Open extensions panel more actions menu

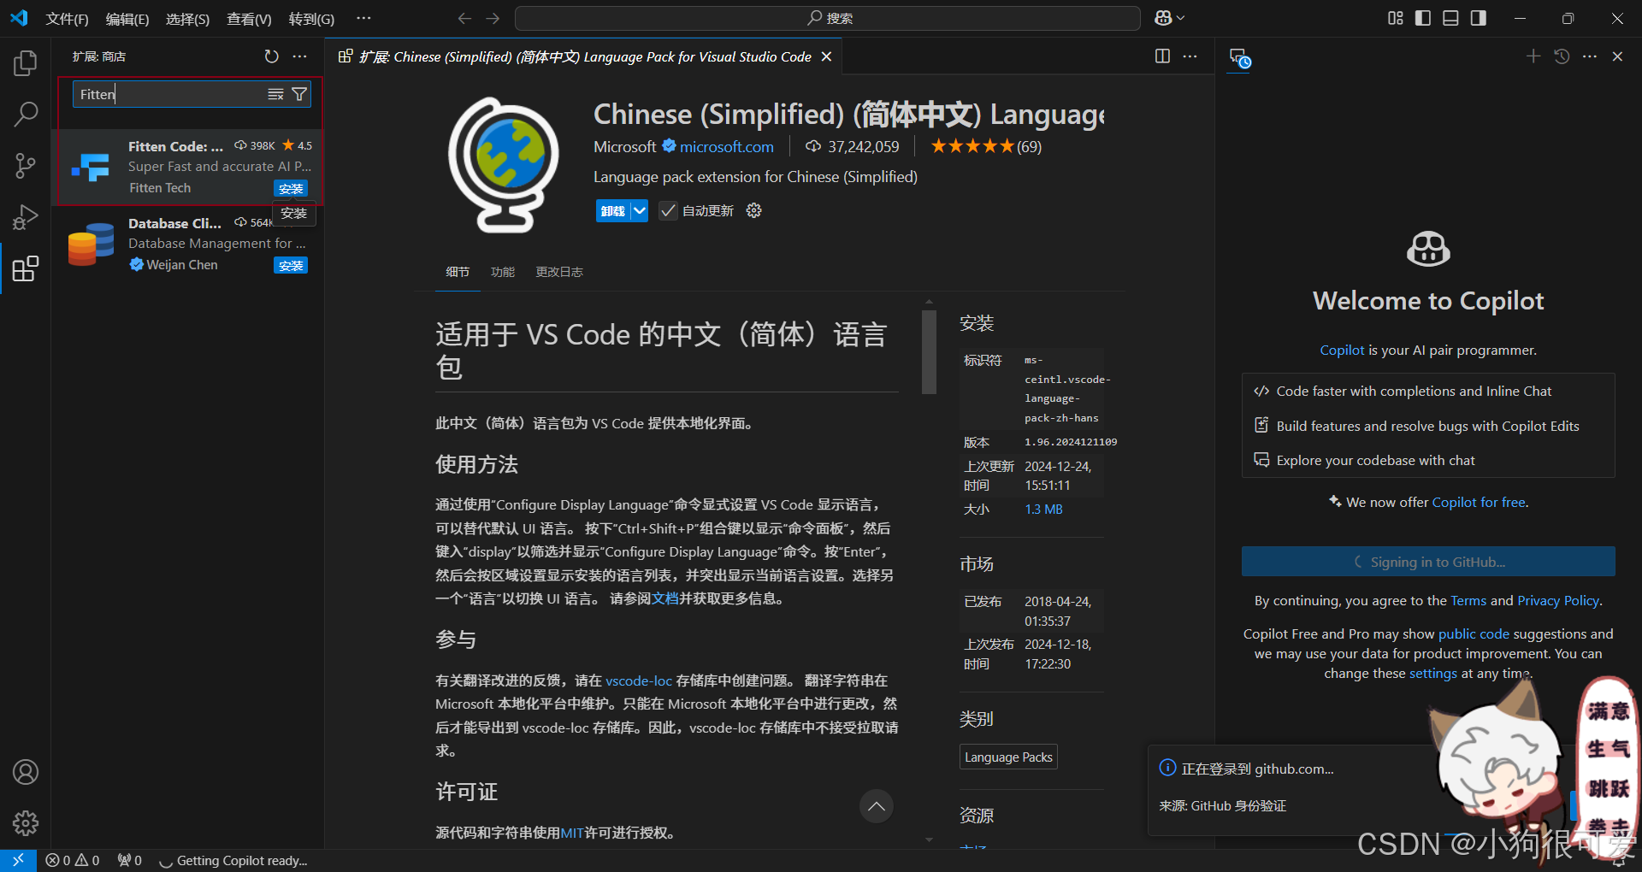[299, 56]
